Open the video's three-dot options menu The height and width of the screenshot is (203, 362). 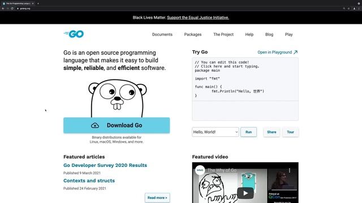click(x=290, y=170)
